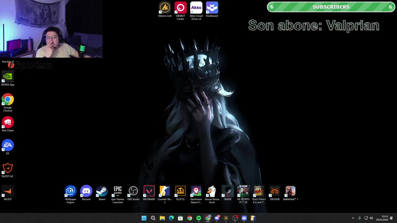Open taskbar Search
This screenshot has height=223, width=397.
point(153,218)
